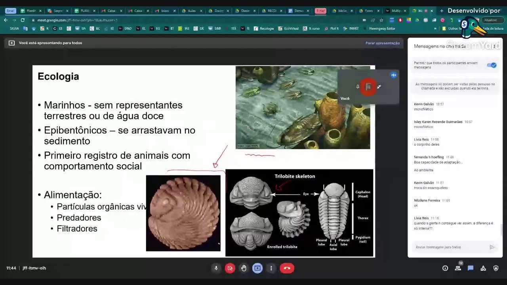Raise hand in the meeting controls

click(x=244, y=268)
